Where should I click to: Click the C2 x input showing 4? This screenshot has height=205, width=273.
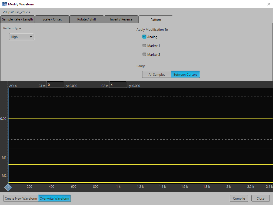[118, 84]
